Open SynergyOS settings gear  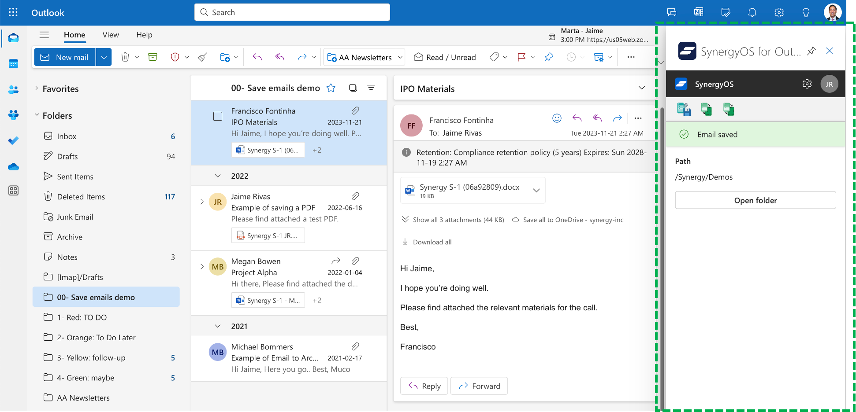pos(807,84)
